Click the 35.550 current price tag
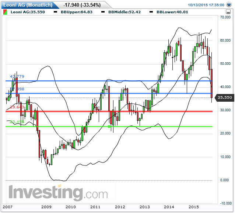Viewport: 235px width, 213px height. pos(225,98)
